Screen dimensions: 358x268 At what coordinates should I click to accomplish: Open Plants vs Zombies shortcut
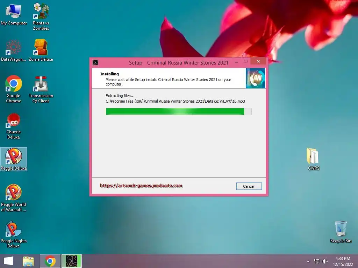tap(41, 16)
